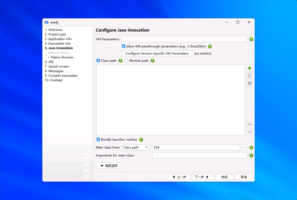297x200 pixels.
Task: Click Configure Version-Specific VM Parameters button
Action: tap(157, 53)
